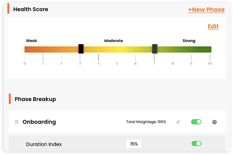Add a phase via +New Phase link
233x155 pixels.
coord(206,10)
